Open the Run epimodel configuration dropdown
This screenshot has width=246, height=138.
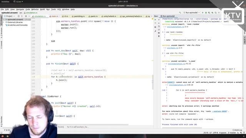click(191, 13)
